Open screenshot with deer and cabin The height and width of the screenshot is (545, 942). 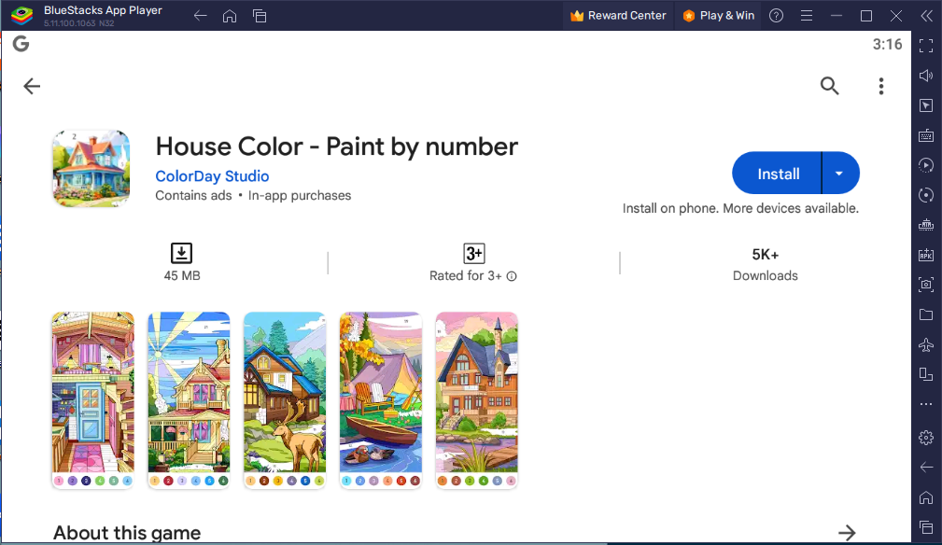[285, 399]
